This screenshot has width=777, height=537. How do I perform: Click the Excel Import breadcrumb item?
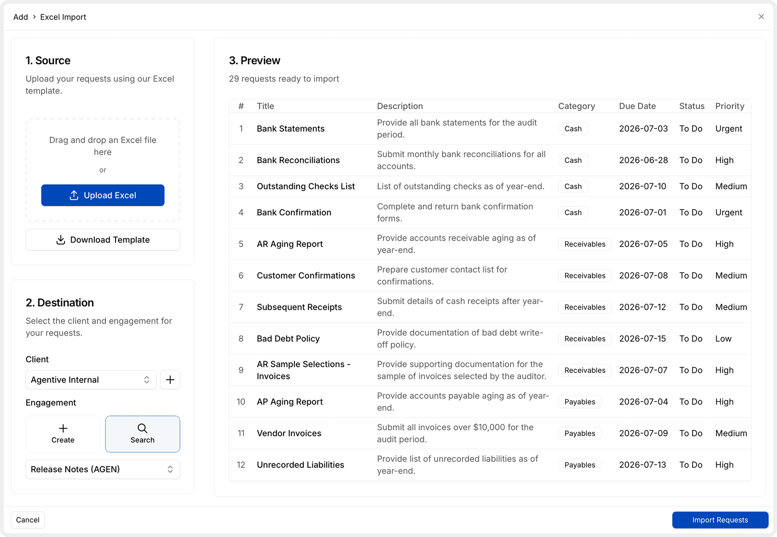pos(63,17)
